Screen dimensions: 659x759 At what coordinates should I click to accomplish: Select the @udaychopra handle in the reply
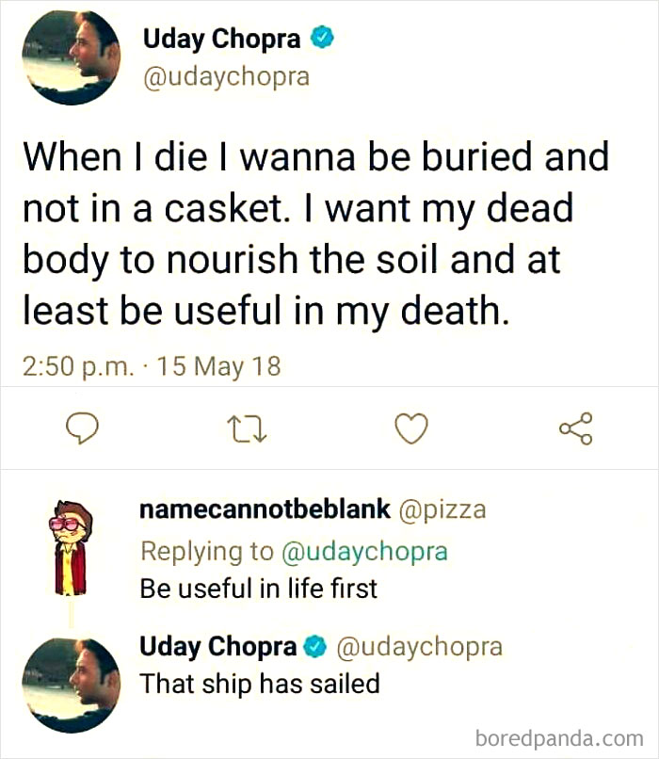424,647
